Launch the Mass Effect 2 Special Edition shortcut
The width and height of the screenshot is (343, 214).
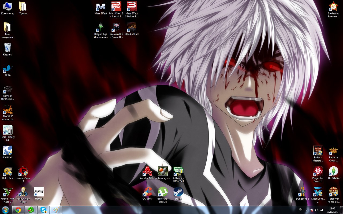[x=116, y=10]
